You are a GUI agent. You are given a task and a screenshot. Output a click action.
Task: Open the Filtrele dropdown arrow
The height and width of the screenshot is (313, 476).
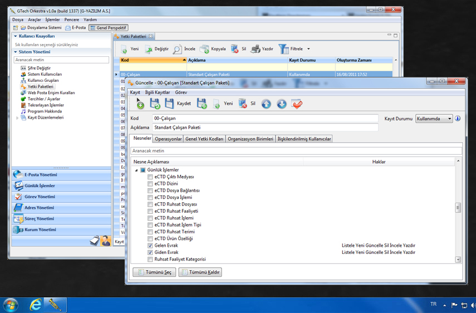[x=308, y=49]
